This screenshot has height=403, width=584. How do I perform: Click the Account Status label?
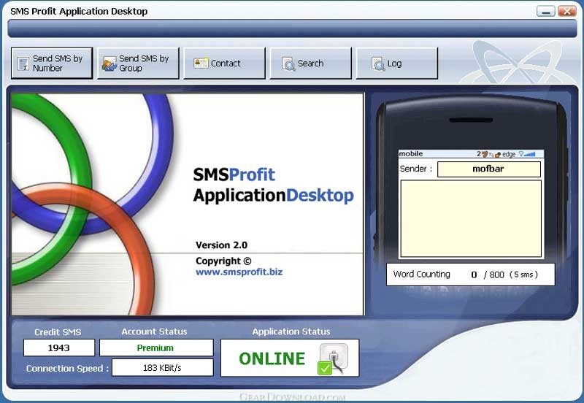[154, 331]
